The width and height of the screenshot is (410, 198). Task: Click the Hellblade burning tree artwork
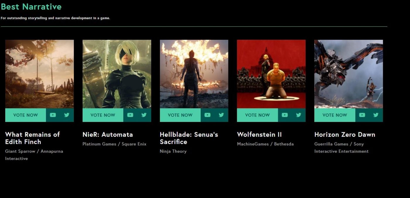tap(194, 74)
